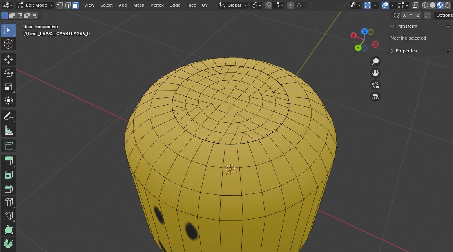Open the Add menu
The width and height of the screenshot is (453, 252).
(123, 5)
